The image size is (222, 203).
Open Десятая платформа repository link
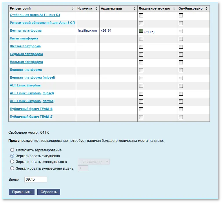[26, 30]
